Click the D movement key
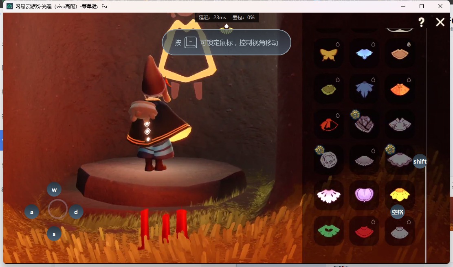Viewport: 453px width, 267px height. pyautogui.click(x=76, y=212)
